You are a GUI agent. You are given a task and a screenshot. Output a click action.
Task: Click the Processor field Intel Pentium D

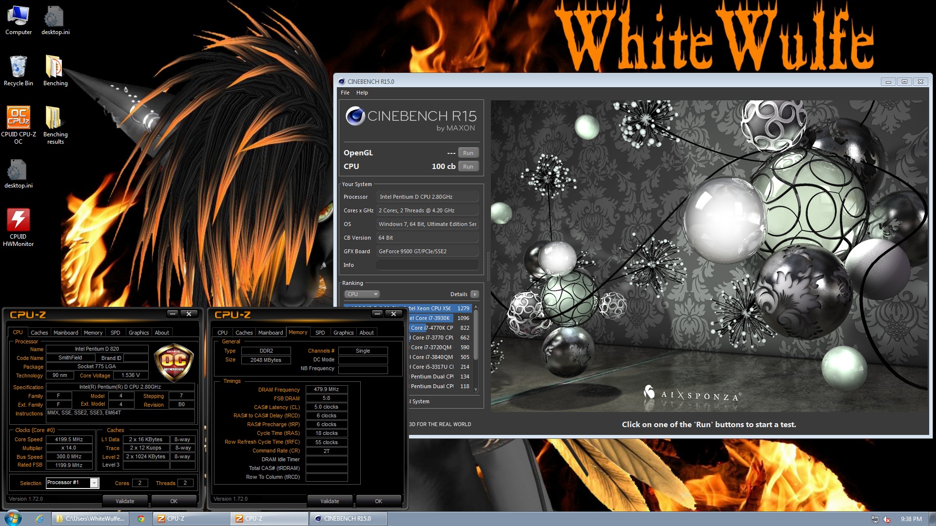[427, 197]
